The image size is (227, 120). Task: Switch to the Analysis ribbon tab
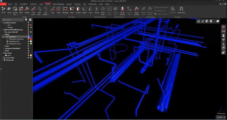(x=69, y=4)
